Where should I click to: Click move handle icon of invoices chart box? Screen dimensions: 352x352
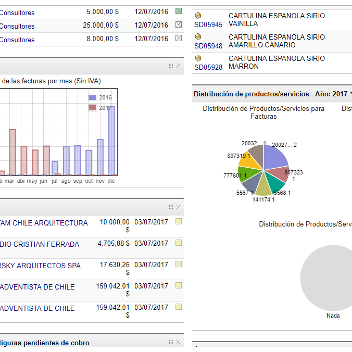171,66
